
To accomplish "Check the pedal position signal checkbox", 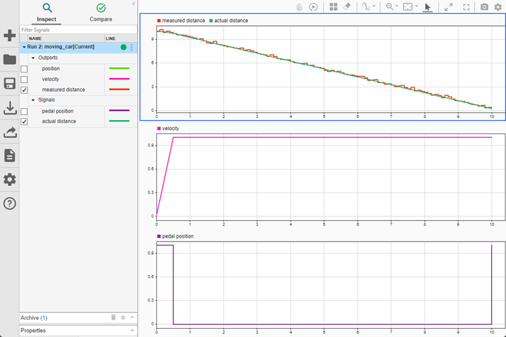I will tap(24, 111).
